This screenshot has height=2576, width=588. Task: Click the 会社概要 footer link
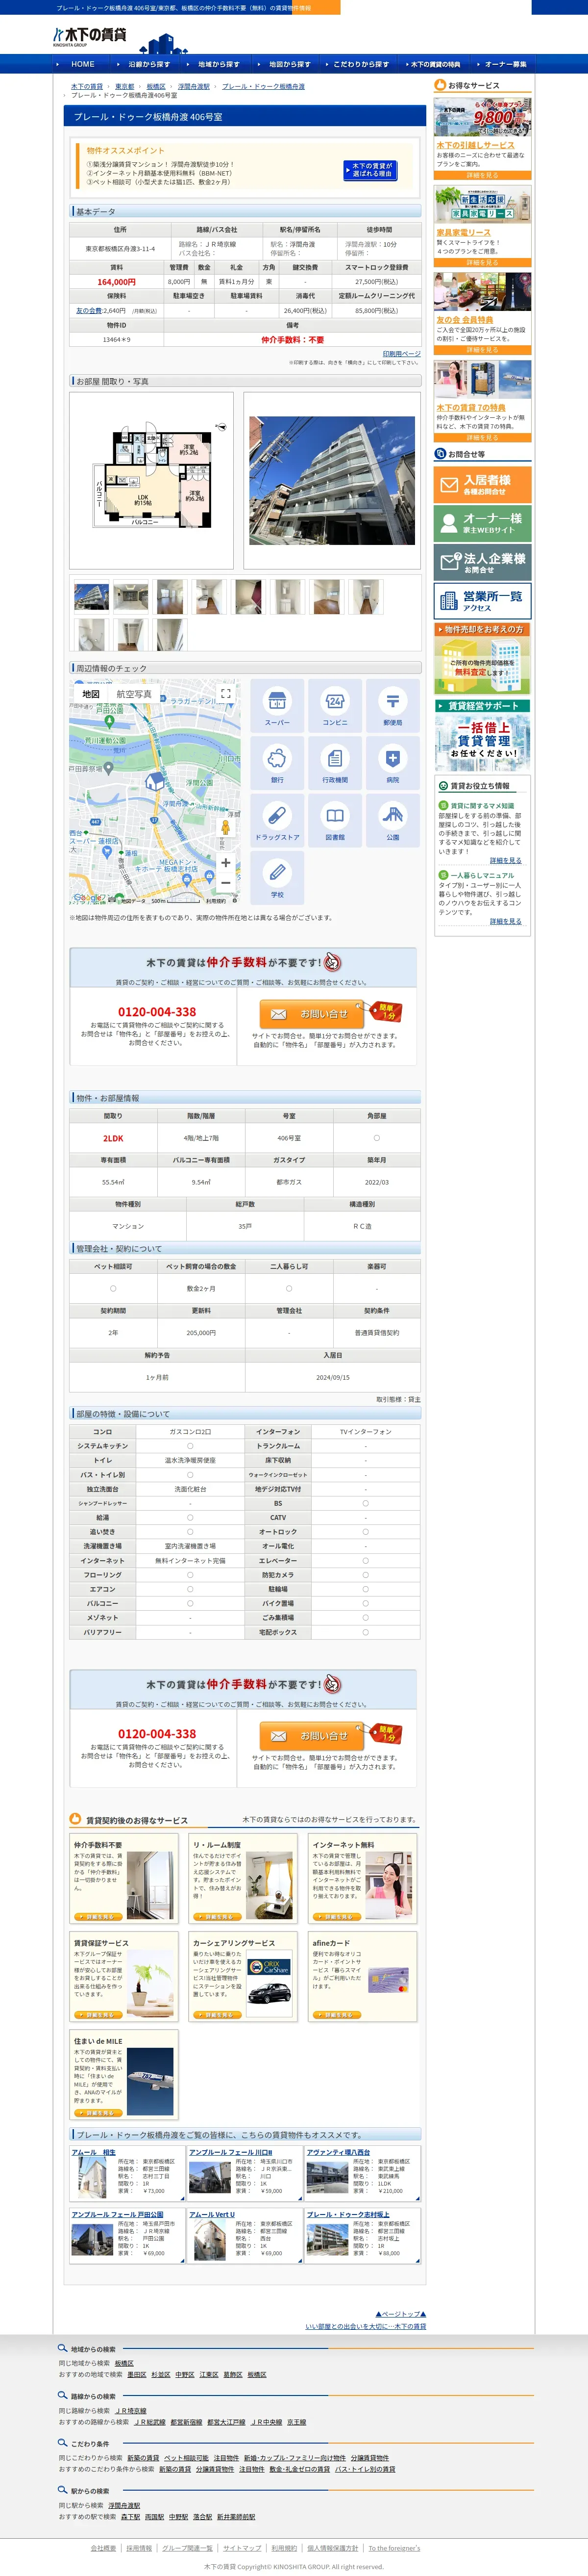point(103,2548)
